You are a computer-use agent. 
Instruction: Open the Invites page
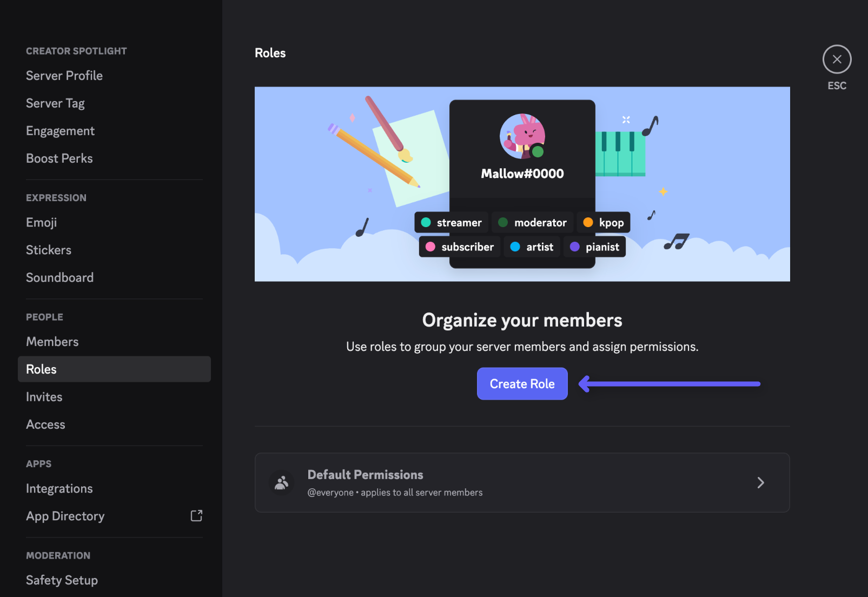(x=44, y=397)
